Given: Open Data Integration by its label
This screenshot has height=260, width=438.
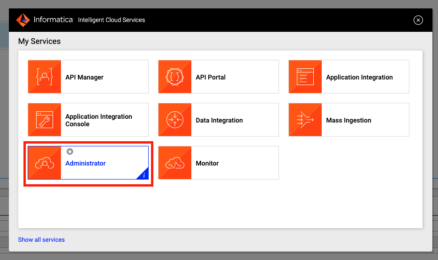Looking at the screenshot, I should point(219,120).
